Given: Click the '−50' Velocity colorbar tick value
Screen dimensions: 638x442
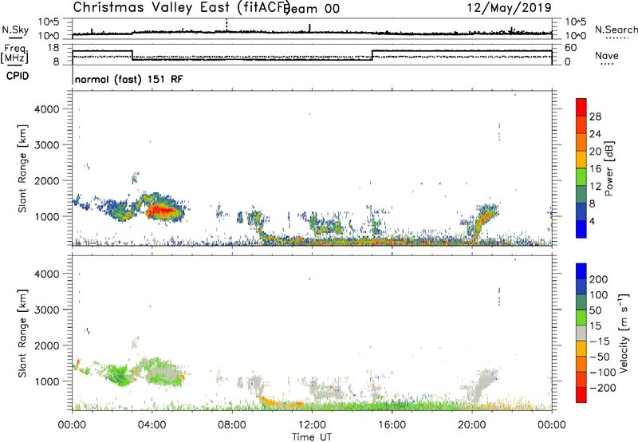Looking at the screenshot, I should click(600, 357).
